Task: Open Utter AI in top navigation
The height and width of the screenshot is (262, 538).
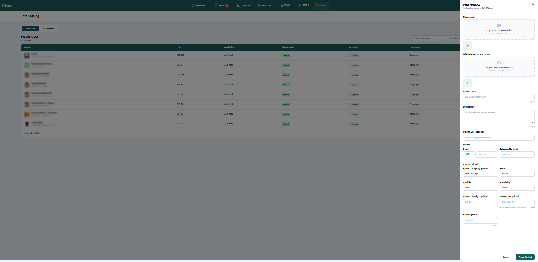Action: pos(304,5)
